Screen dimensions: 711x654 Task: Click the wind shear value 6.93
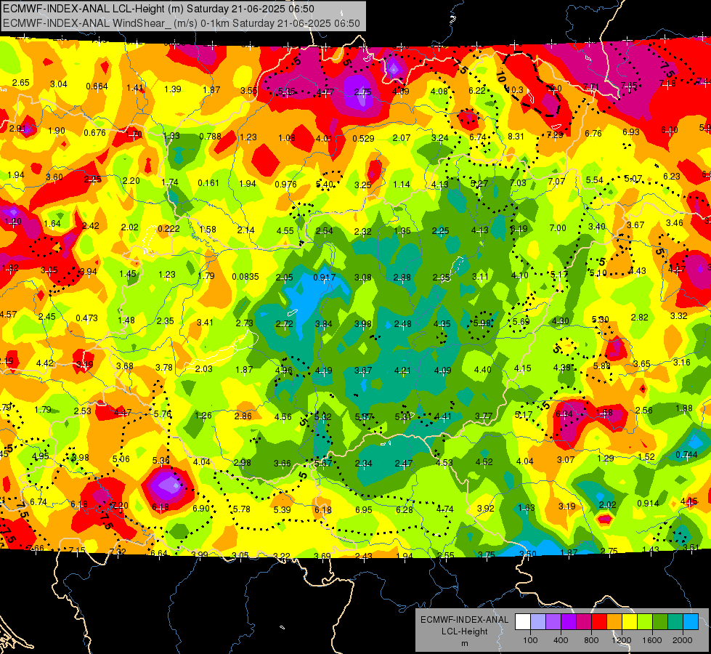tap(630, 132)
